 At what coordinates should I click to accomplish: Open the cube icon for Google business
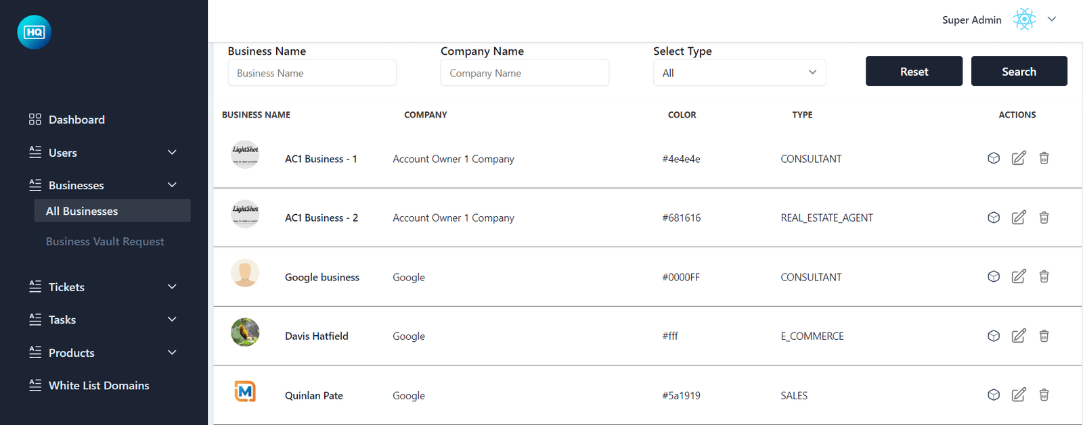993,276
